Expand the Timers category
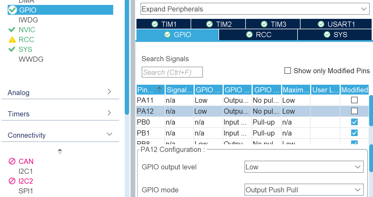 [x=60, y=114]
